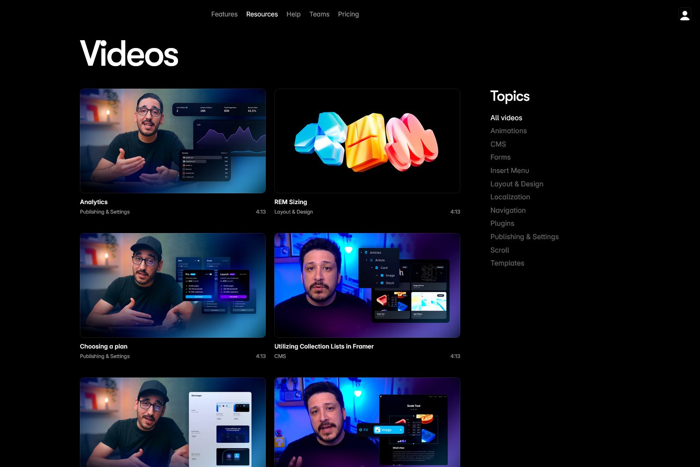
Task: Filter videos by CMS topic in sidebar
Action: (498, 144)
